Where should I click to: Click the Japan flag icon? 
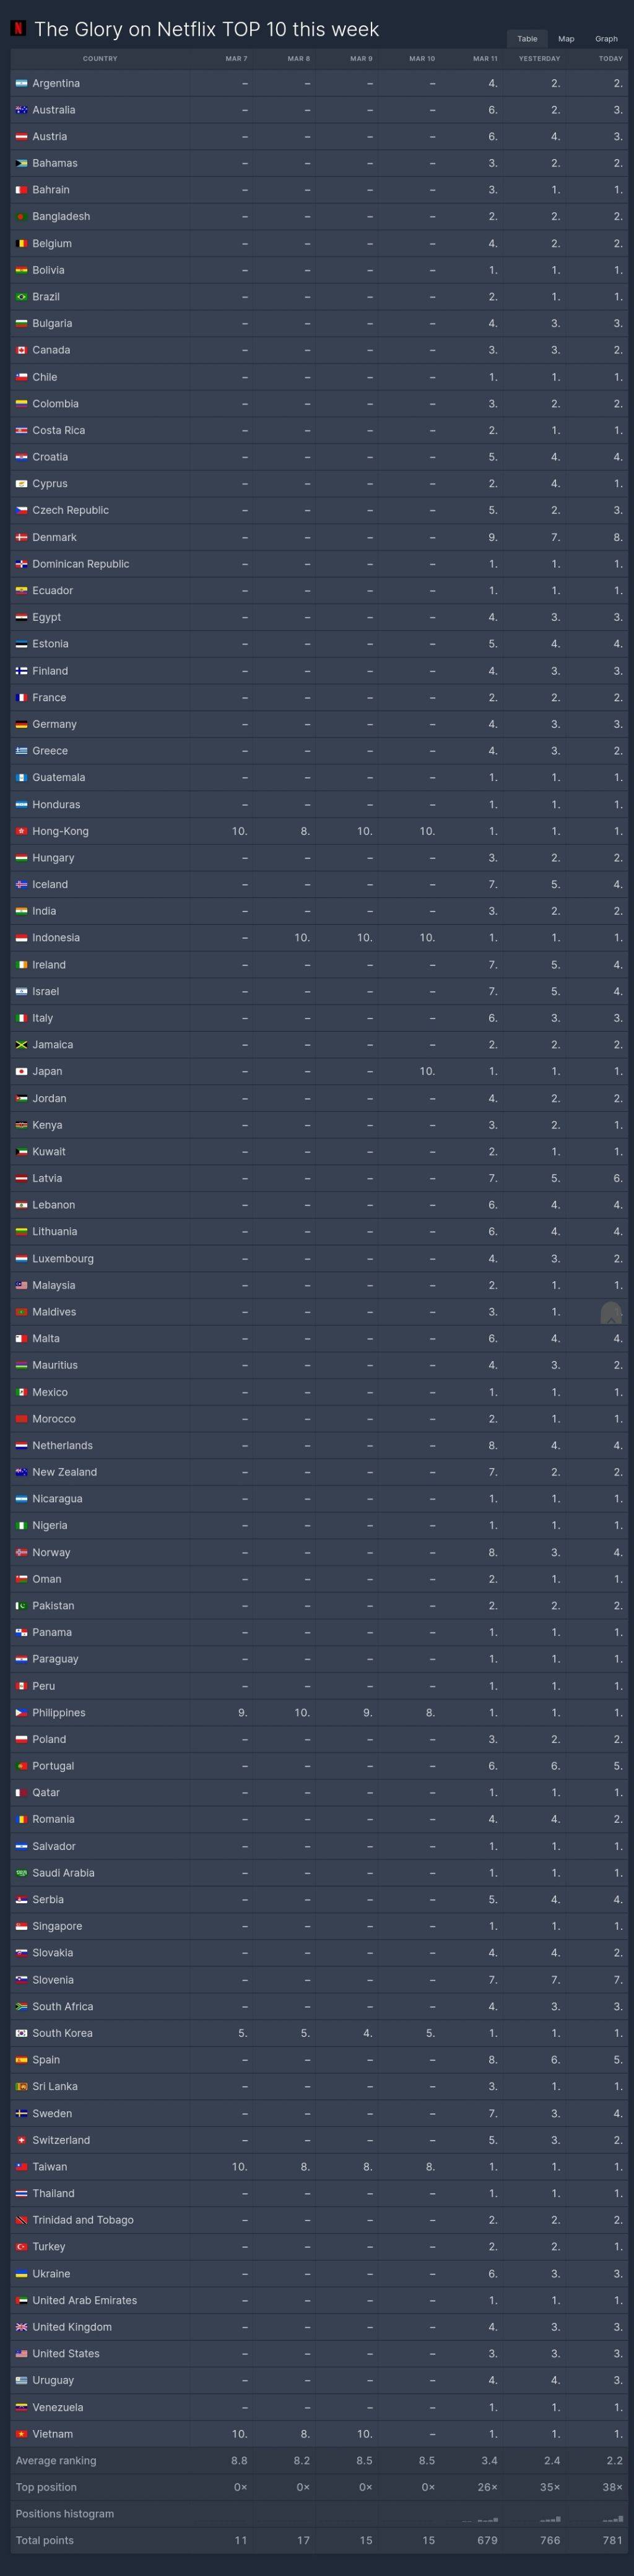pos(21,1071)
